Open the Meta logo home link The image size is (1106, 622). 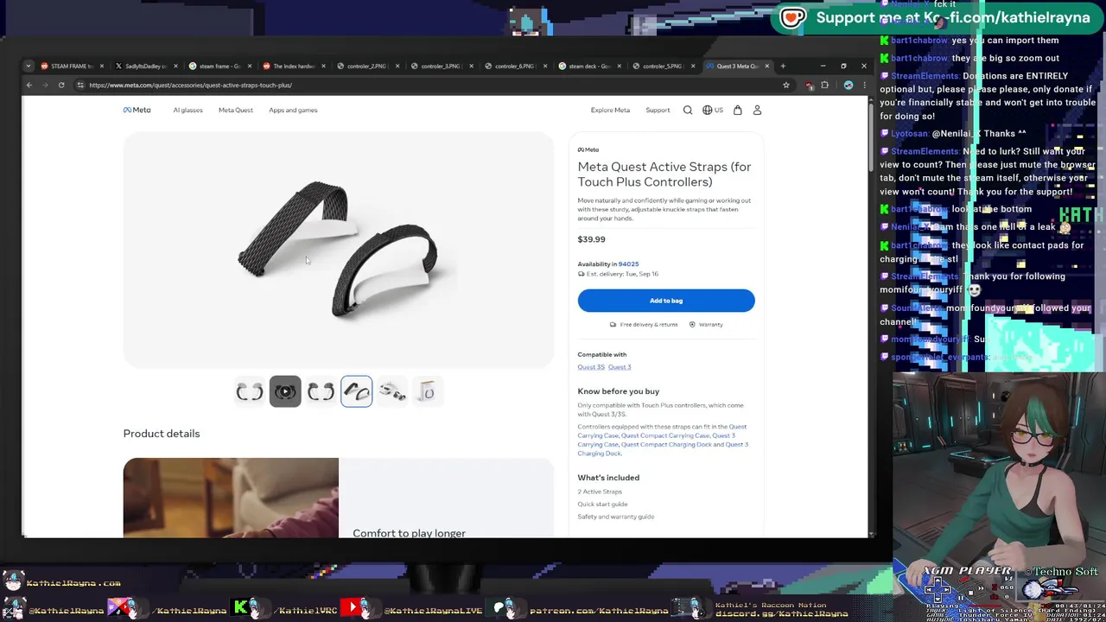tap(137, 110)
